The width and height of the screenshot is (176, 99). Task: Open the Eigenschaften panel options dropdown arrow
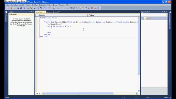coord(162,12)
